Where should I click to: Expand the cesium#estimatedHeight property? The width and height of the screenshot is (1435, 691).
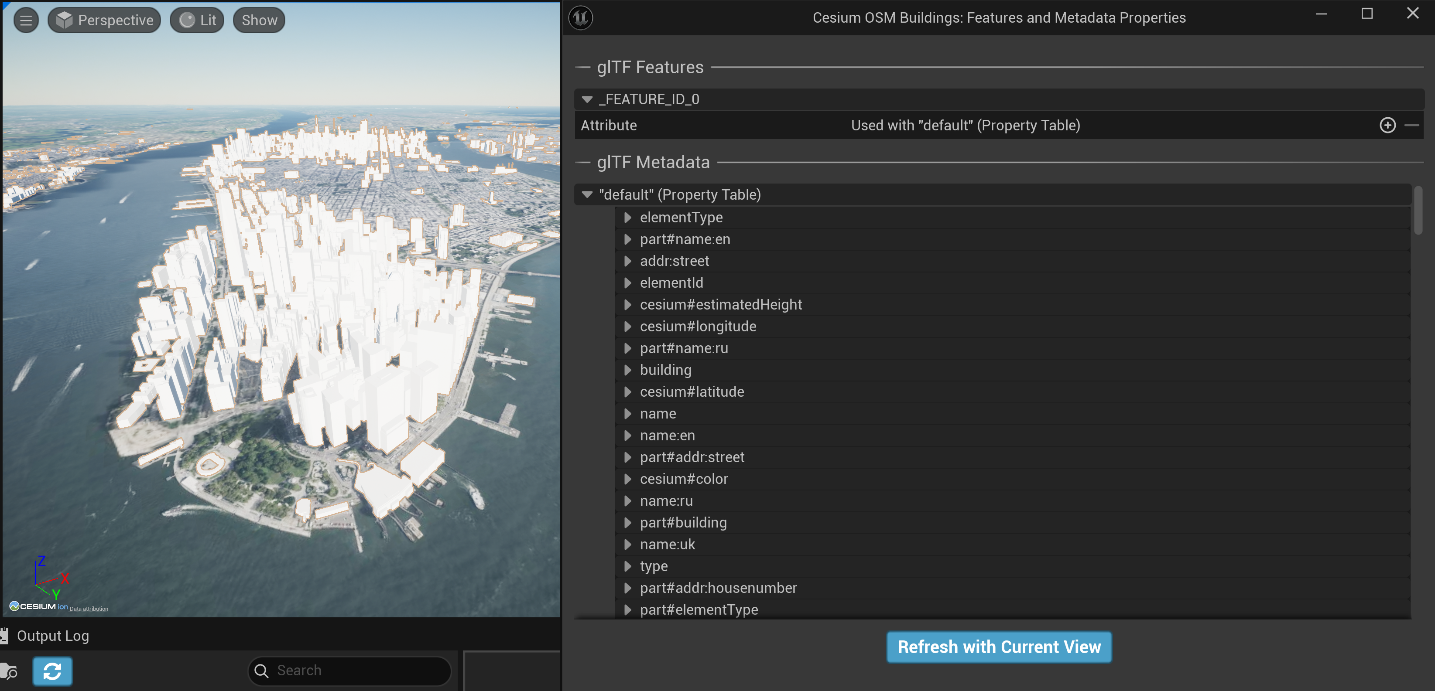627,305
